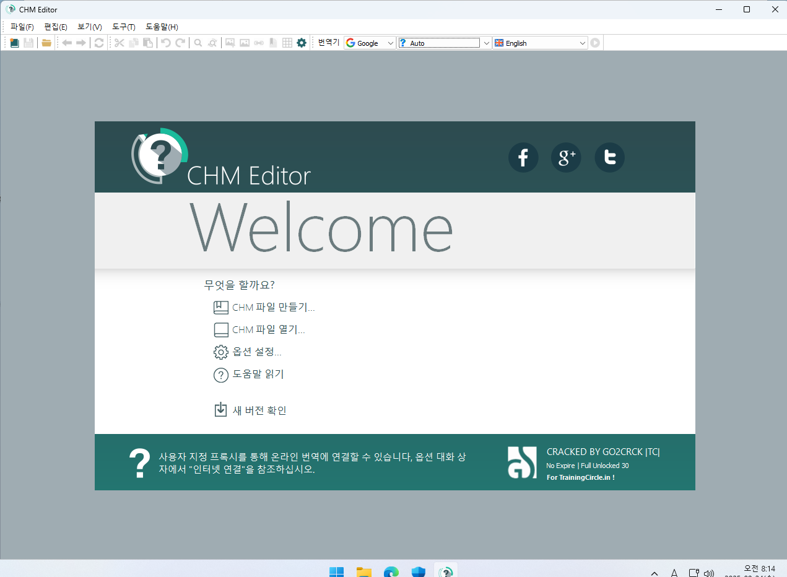The height and width of the screenshot is (577, 787).
Task: Click the Cut scissors toolbar icon
Action: coord(120,43)
